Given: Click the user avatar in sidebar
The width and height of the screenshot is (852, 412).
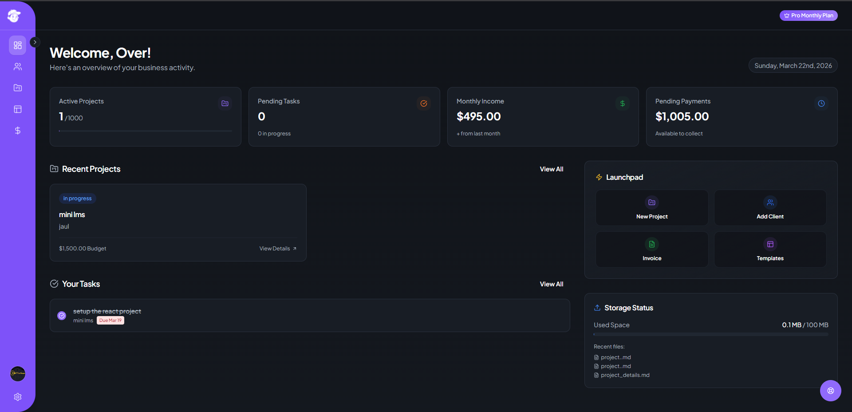Looking at the screenshot, I should 18,374.
